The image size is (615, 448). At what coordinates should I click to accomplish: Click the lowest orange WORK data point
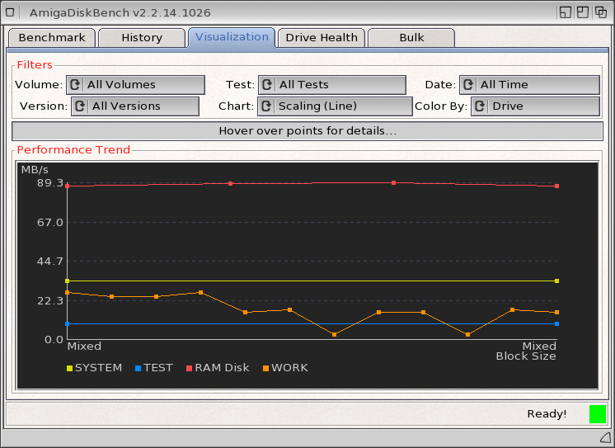(x=334, y=334)
